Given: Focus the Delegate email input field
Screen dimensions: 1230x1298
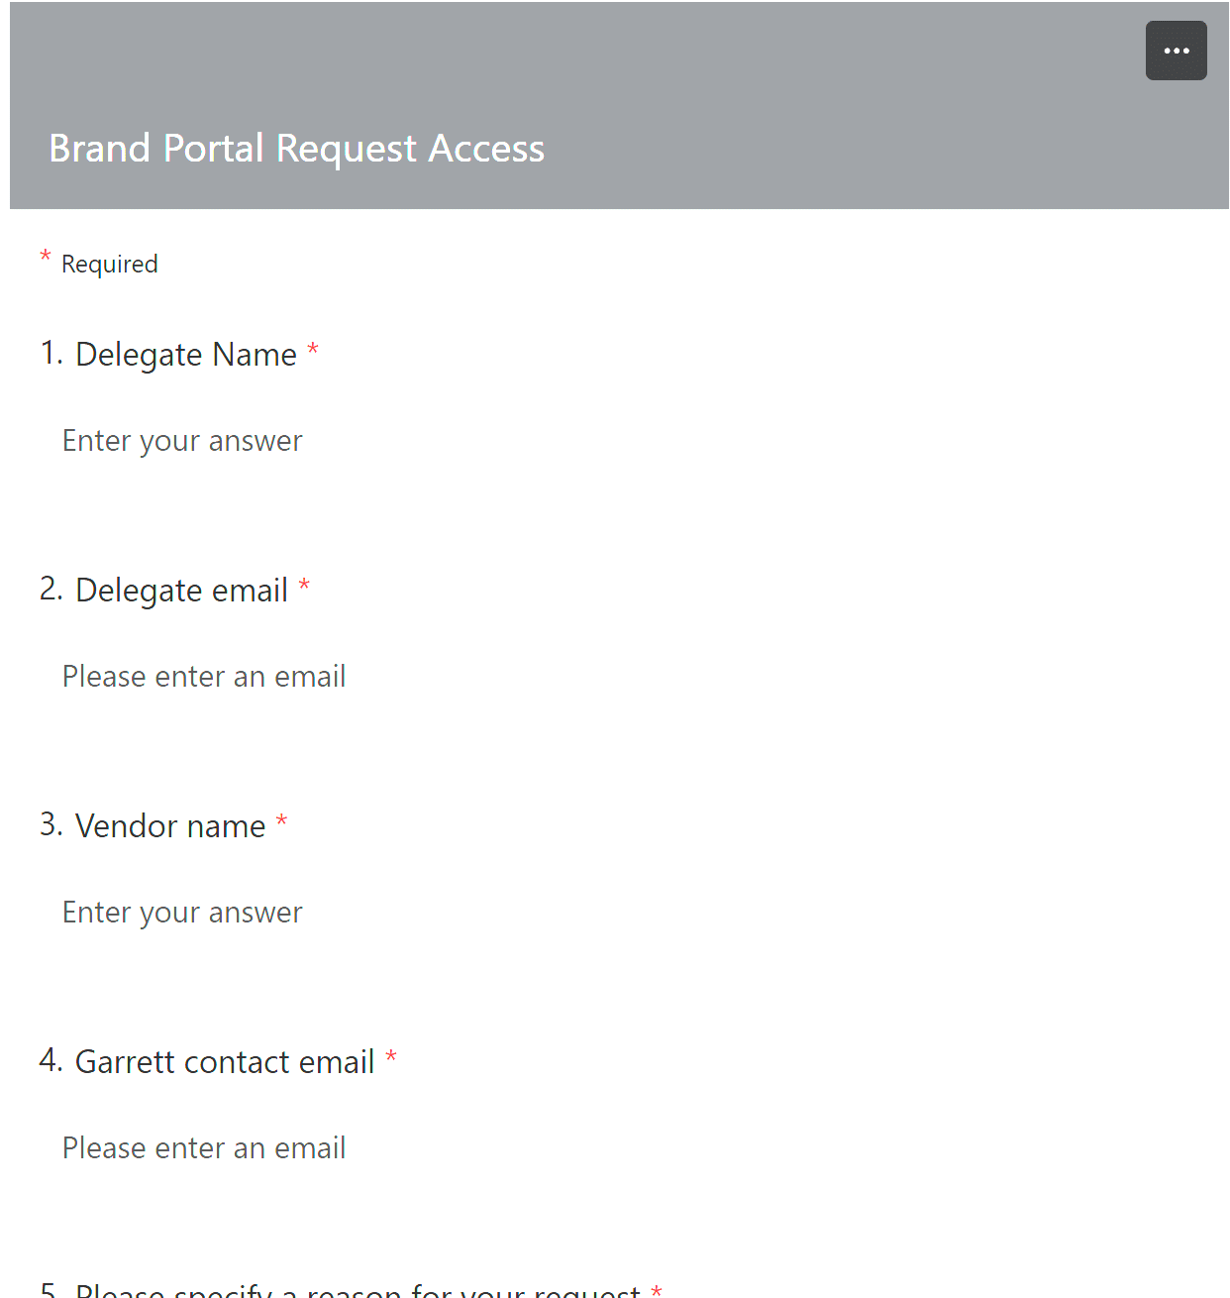Looking at the screenshot, I should pyautogui.click(x=619, y=677).
